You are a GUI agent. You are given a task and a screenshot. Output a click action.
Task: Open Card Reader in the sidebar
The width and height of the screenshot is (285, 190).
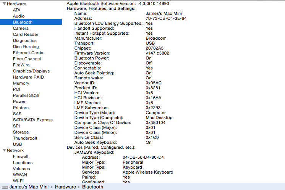click(x=26, y=34)
